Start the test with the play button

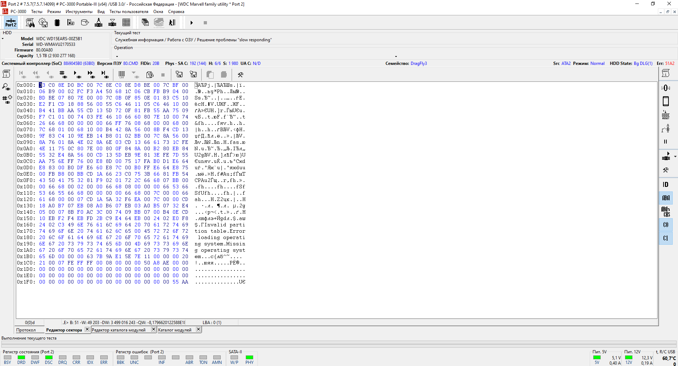pyautogui.click(x=191, y=23)
